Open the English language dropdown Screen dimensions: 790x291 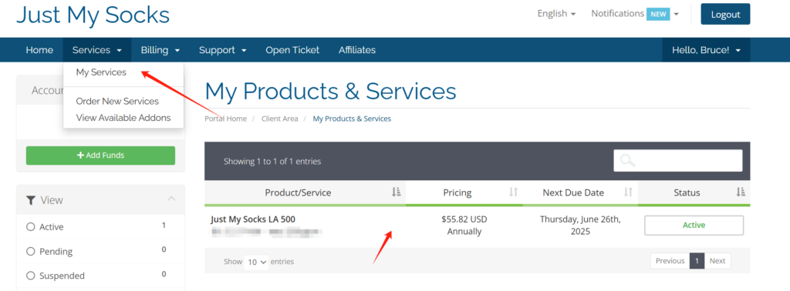click(x=556, y=14)
